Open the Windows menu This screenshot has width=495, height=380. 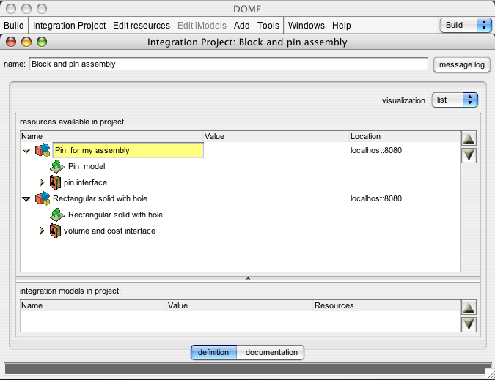pos(307,25)
